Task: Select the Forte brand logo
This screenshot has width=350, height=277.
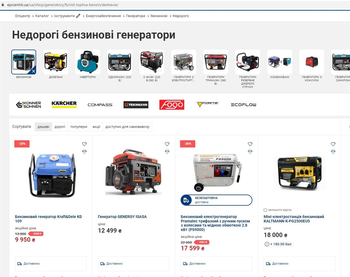Action: 207,104
